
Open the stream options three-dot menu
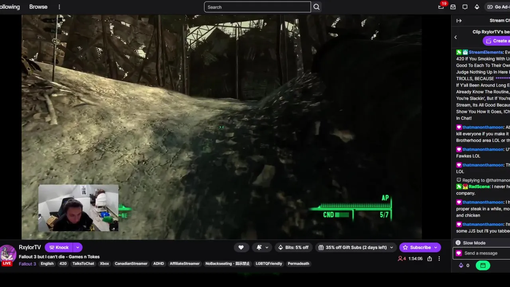pos(439,259)
